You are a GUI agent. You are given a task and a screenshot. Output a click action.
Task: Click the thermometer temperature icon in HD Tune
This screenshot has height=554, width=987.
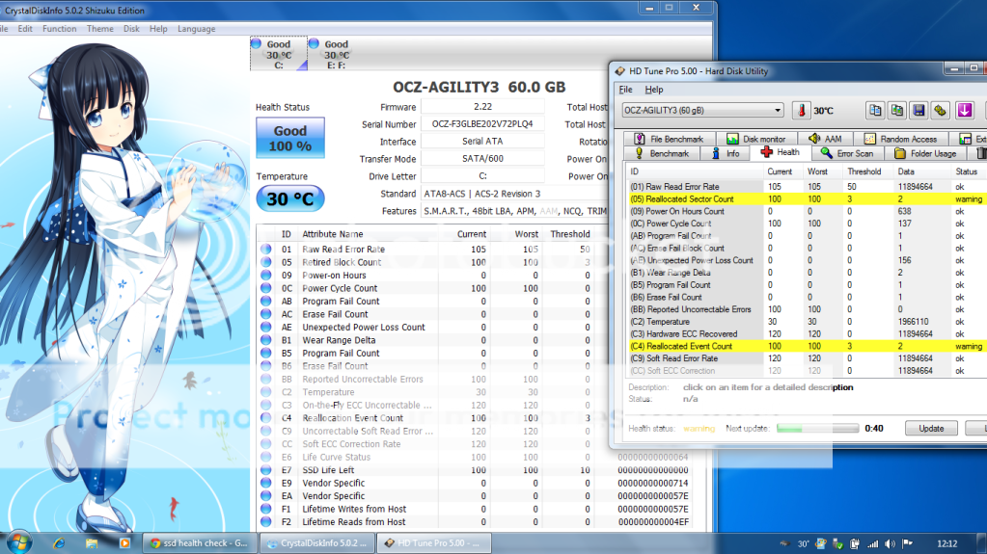(x=801, y=110)
